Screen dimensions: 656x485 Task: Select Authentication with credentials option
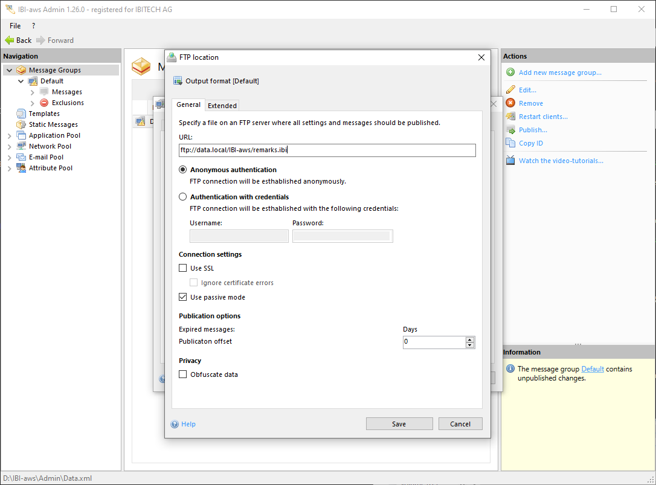[x=183, y=197]
